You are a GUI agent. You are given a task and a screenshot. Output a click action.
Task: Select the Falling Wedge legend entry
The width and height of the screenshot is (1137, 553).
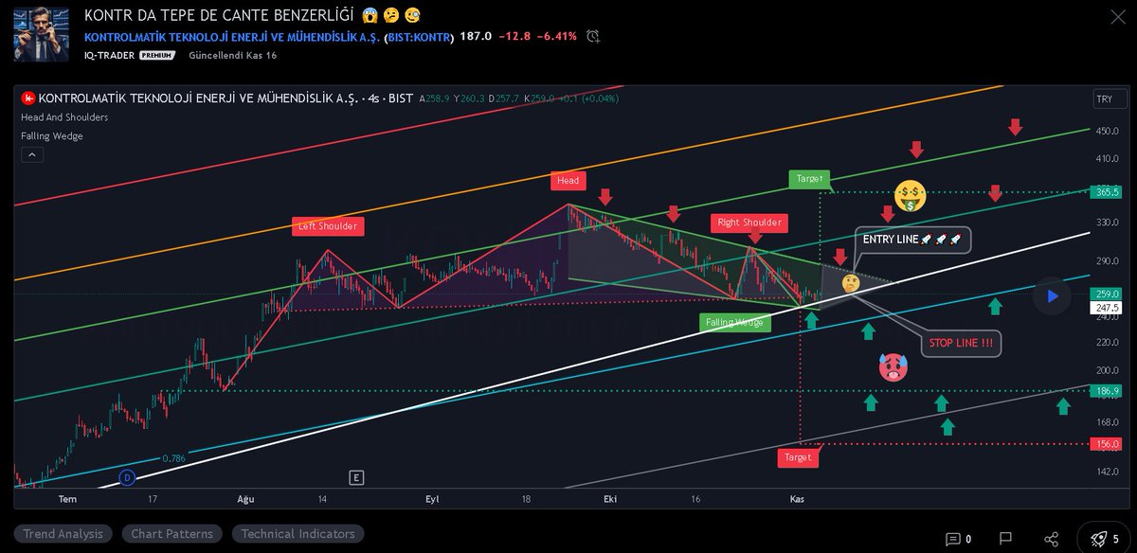click(52, 136)
